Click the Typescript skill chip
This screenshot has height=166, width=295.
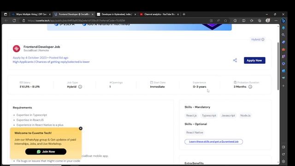coord(209,116)
